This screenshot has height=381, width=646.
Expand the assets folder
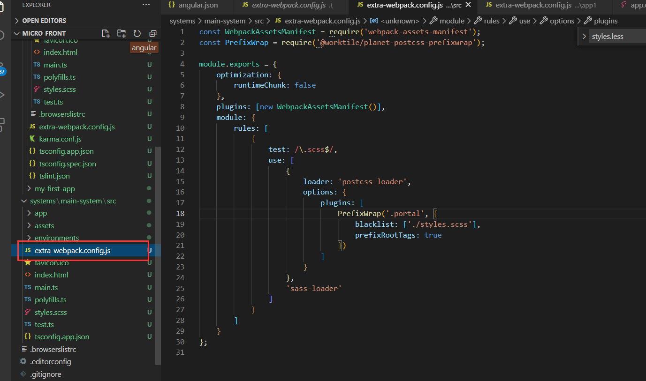click(x=44, y=225)
